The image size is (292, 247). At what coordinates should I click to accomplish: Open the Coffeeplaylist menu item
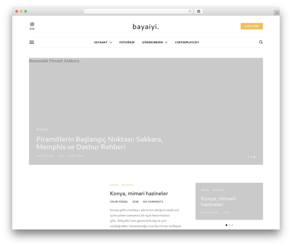[187, 43]
